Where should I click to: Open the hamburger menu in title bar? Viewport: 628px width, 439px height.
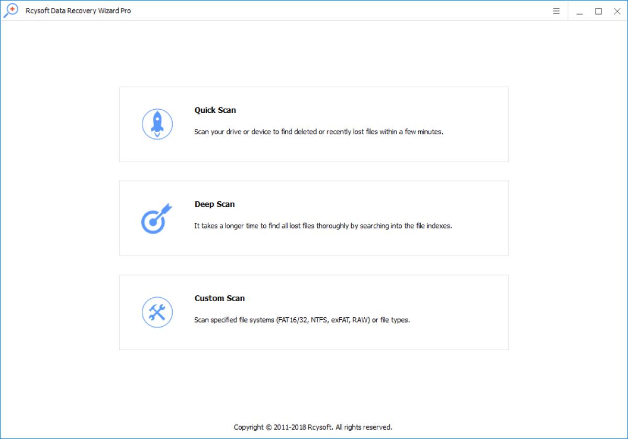[556, 11]
